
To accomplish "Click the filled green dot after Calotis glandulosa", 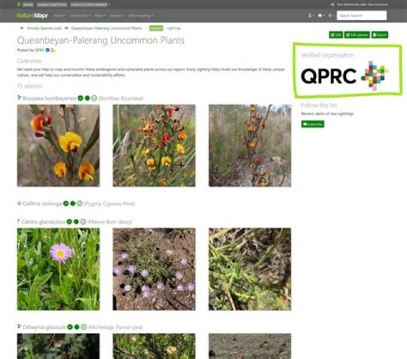I will point(76,222).
